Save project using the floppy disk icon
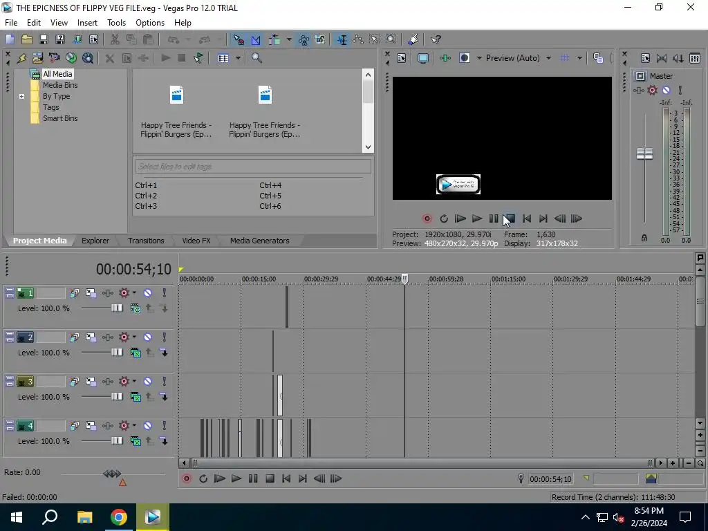This screenshot has height=531, width=708. (x=44, y=39)
